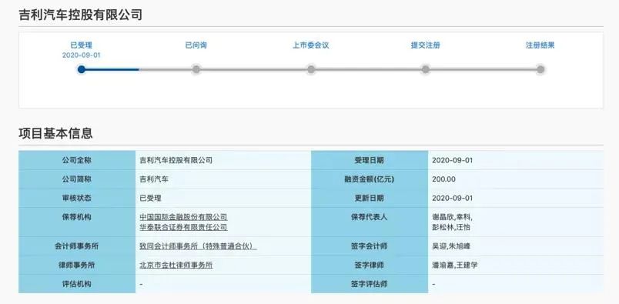This screenshot has height=304, width=619.
Task: Click the 融资金额(亿元) header cell
Action: (x=369, y=179)
